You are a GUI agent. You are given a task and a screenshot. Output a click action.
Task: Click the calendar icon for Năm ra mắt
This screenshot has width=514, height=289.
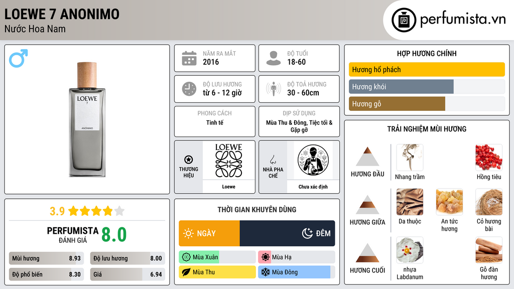coord(189,58)
